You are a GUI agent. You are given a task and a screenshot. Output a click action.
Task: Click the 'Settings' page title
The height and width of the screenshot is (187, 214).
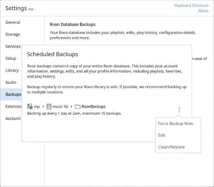point(16,8)
